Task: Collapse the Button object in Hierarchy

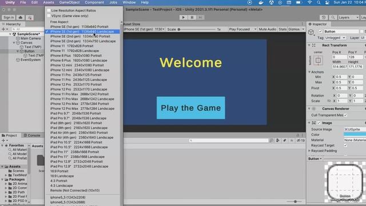Action: tap(18, 51)
